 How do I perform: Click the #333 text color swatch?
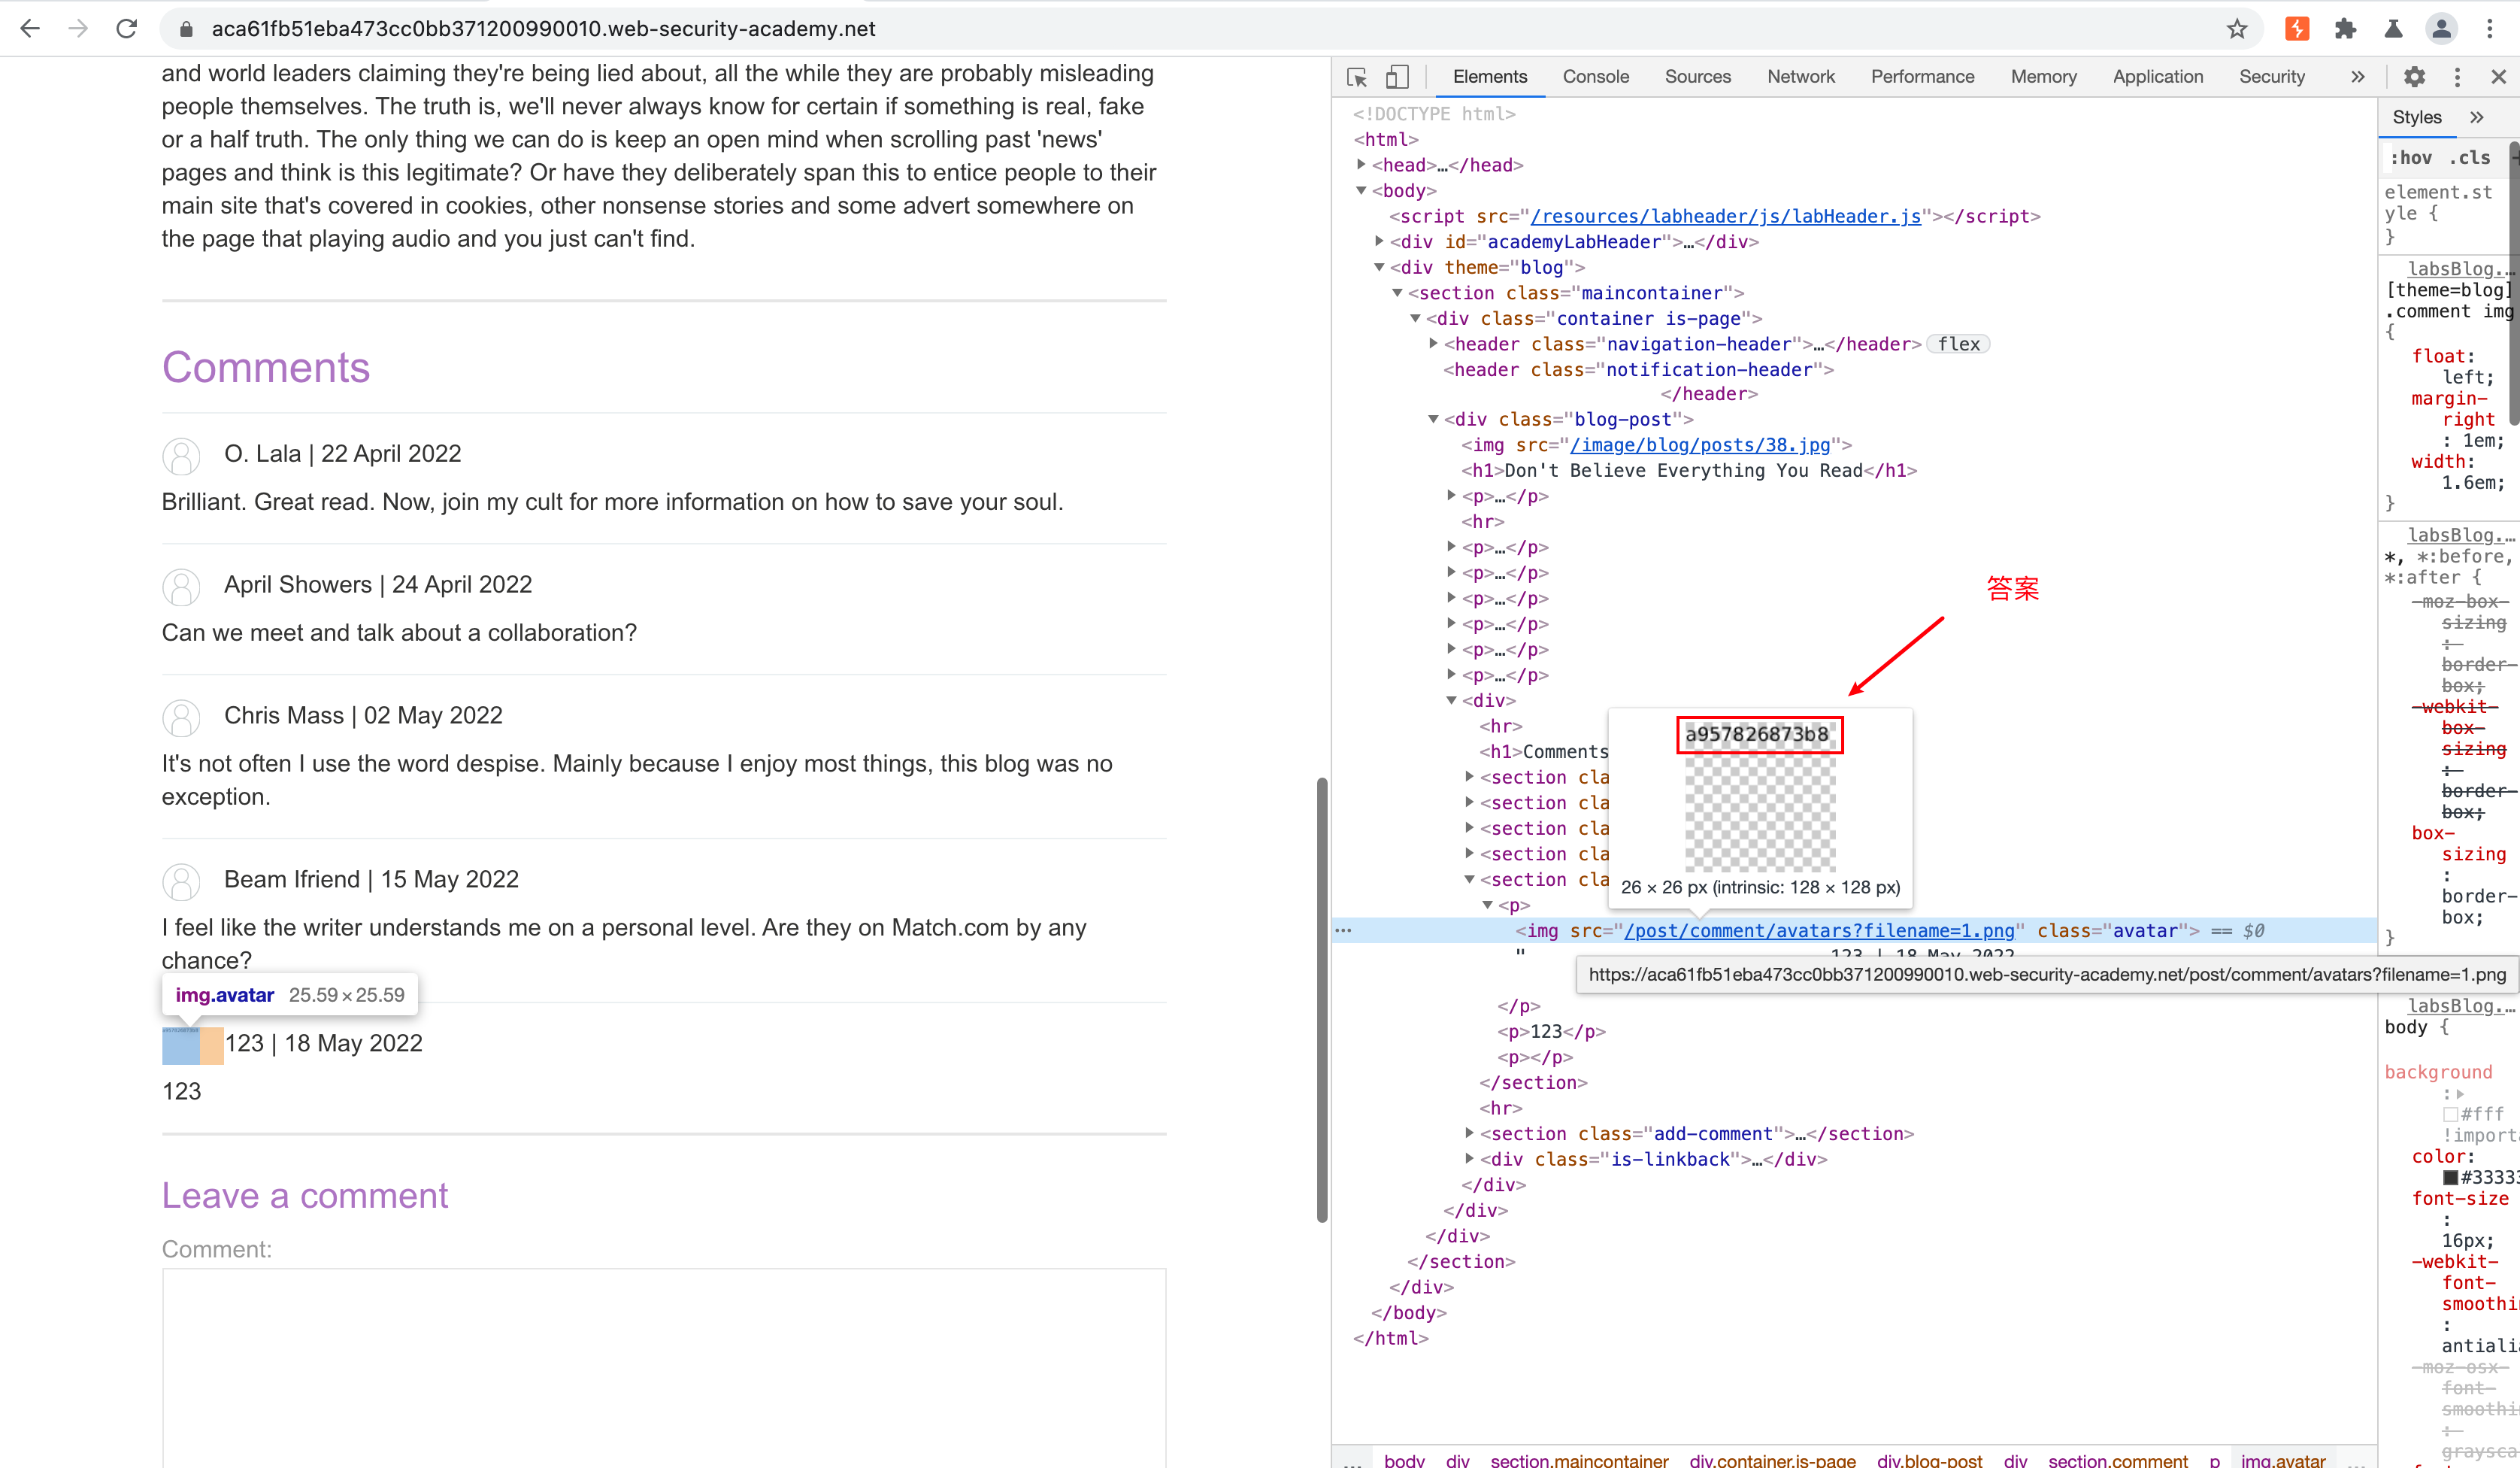click(2450, 1178)
